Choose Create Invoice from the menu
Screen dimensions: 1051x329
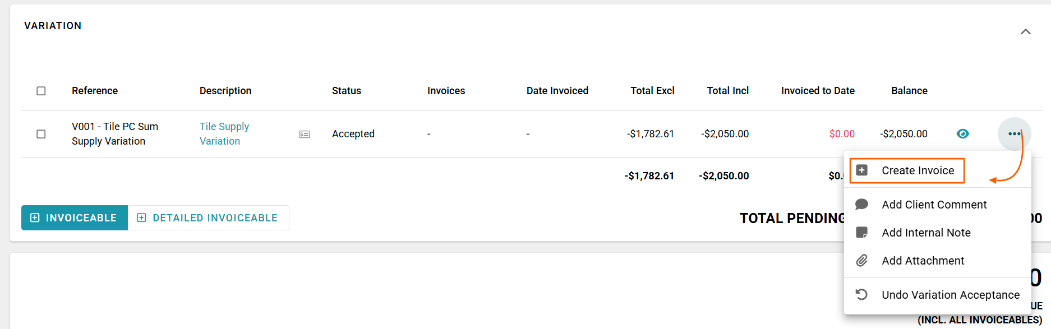click(918, 170)
